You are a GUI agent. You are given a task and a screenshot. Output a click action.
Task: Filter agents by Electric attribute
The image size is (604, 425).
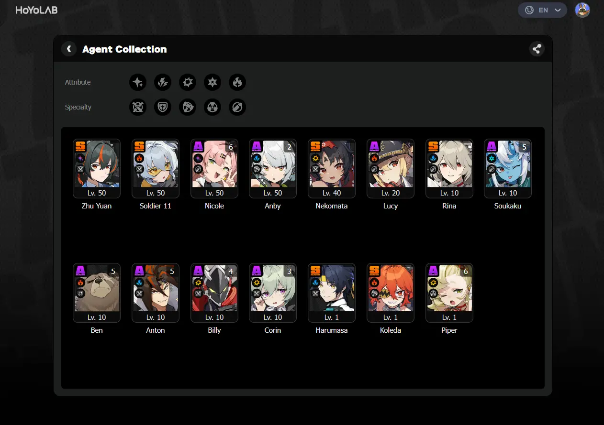[x=163, y=82]
